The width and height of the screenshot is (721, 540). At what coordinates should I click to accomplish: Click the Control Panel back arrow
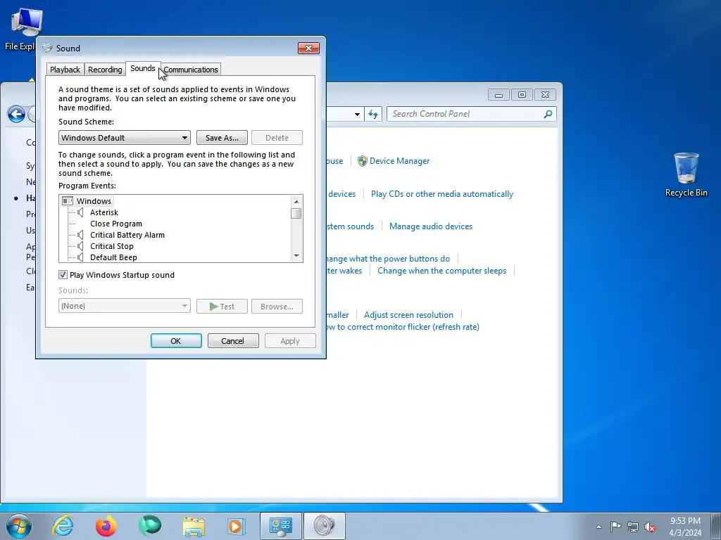17,115
